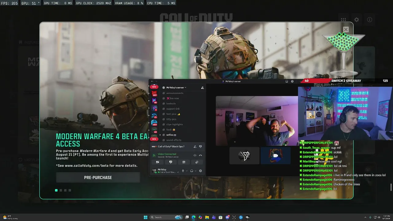Image resolution: width=393 pixels, height=221 pixels.
Task: Select server icon with 807 badge
Action: [154, 93]
